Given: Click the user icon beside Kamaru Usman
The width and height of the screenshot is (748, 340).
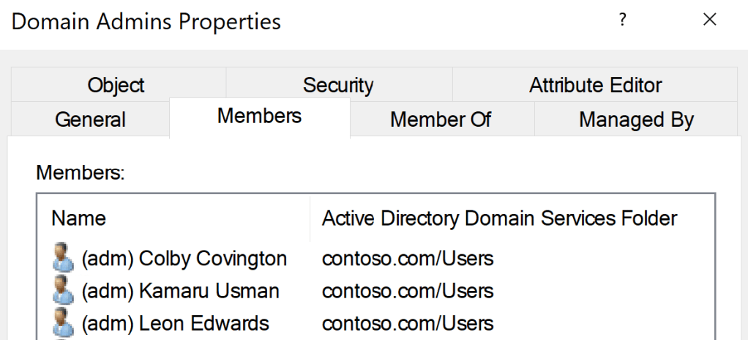Looking at the screenshot, I should pyautogui.click(x=63, y=291).
